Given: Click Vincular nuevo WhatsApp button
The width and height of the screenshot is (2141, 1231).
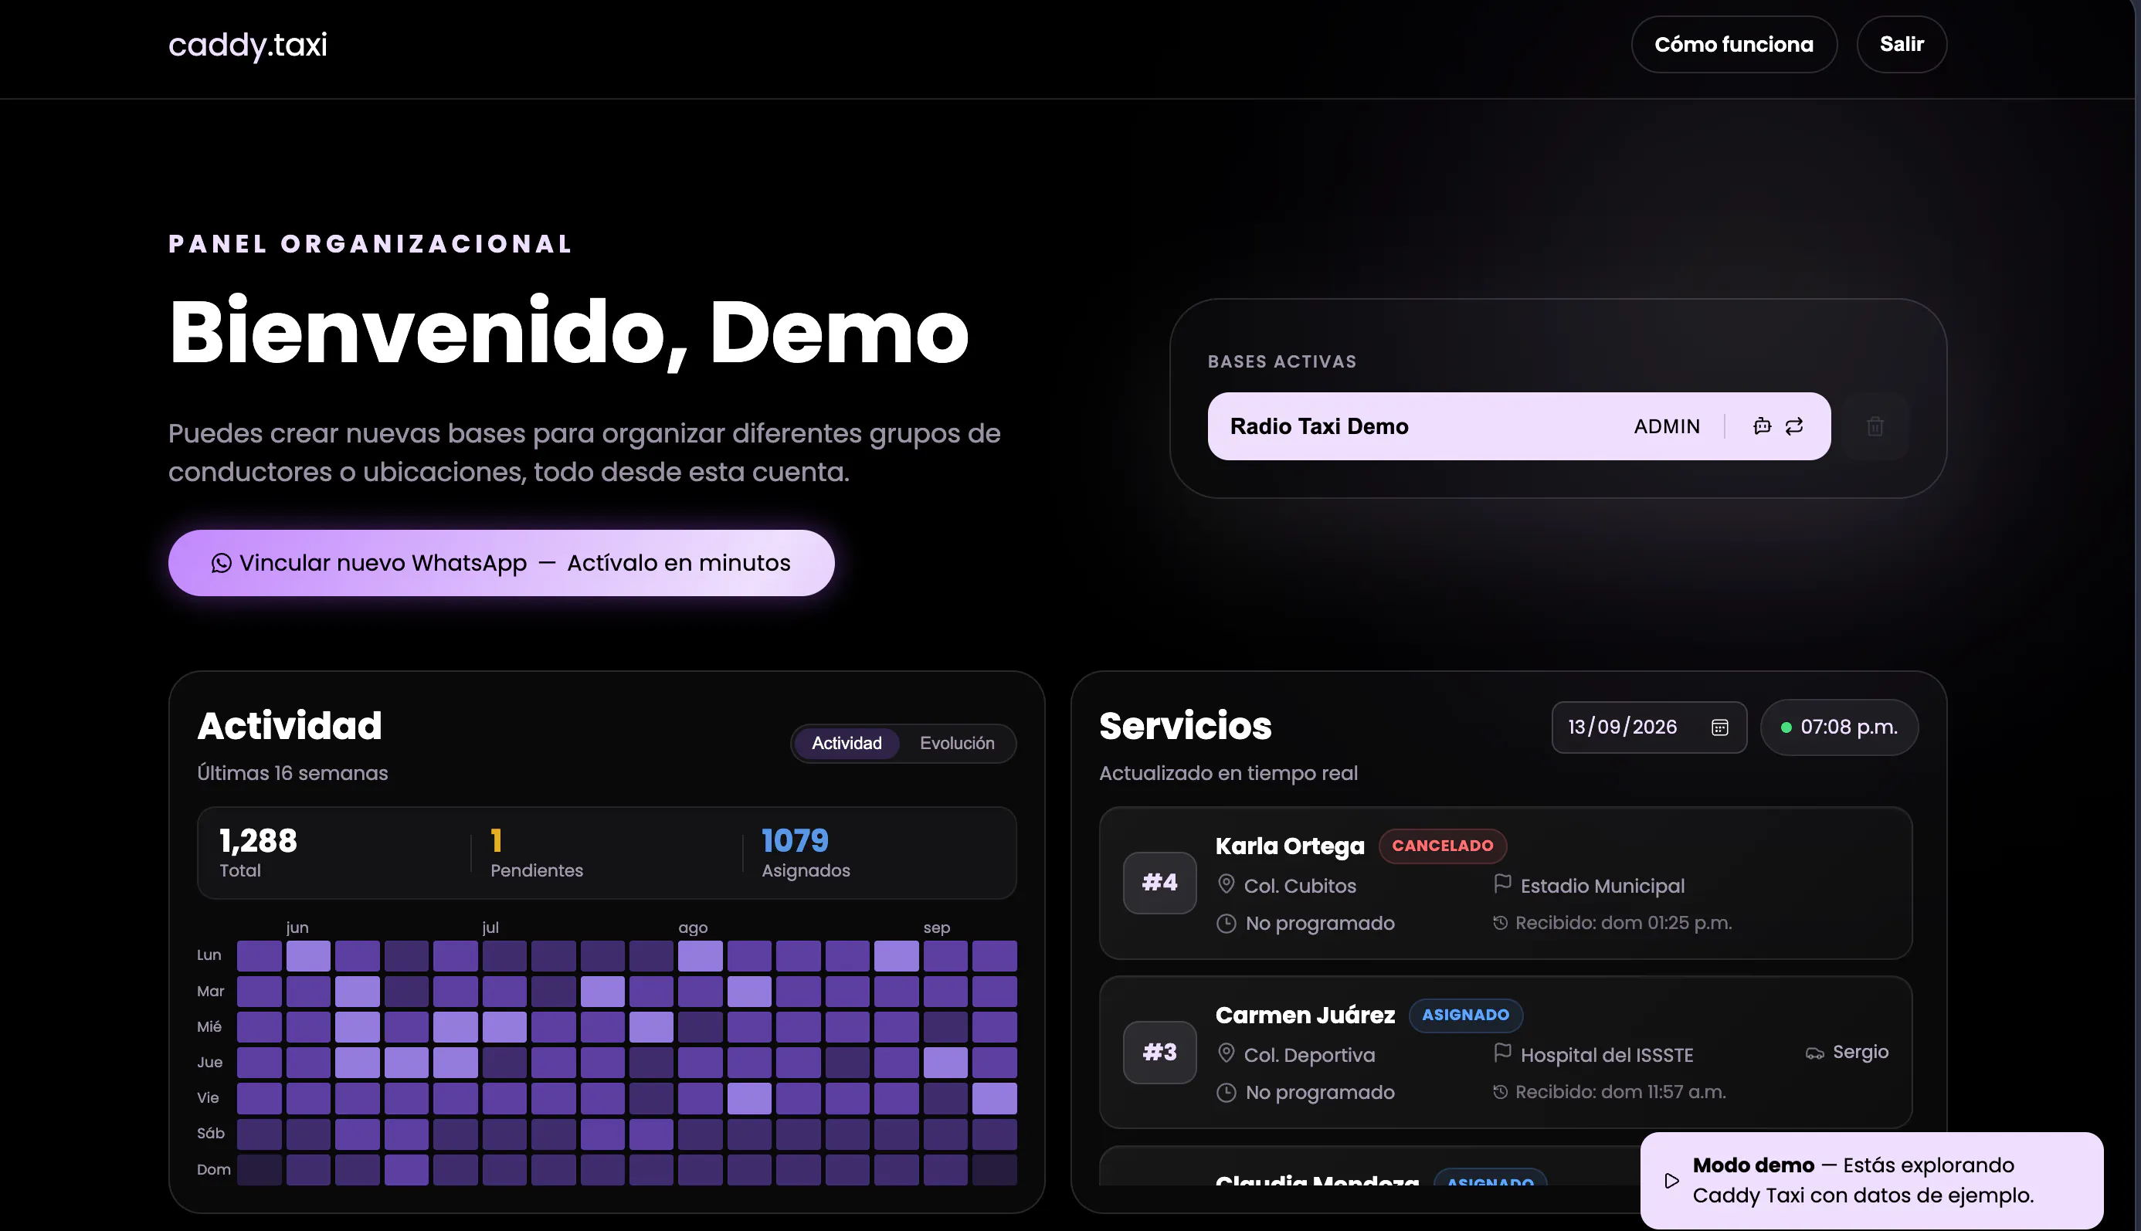Looking at the screenshot, I should click(x=501, y=563).
